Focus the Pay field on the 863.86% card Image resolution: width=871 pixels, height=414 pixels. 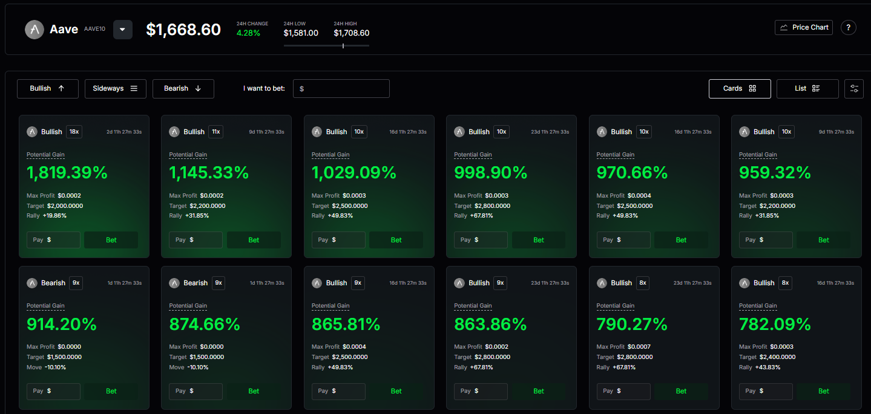point(481,391)
